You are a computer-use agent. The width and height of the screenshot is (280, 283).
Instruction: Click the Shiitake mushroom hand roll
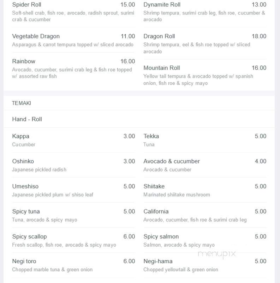[205, 190]
